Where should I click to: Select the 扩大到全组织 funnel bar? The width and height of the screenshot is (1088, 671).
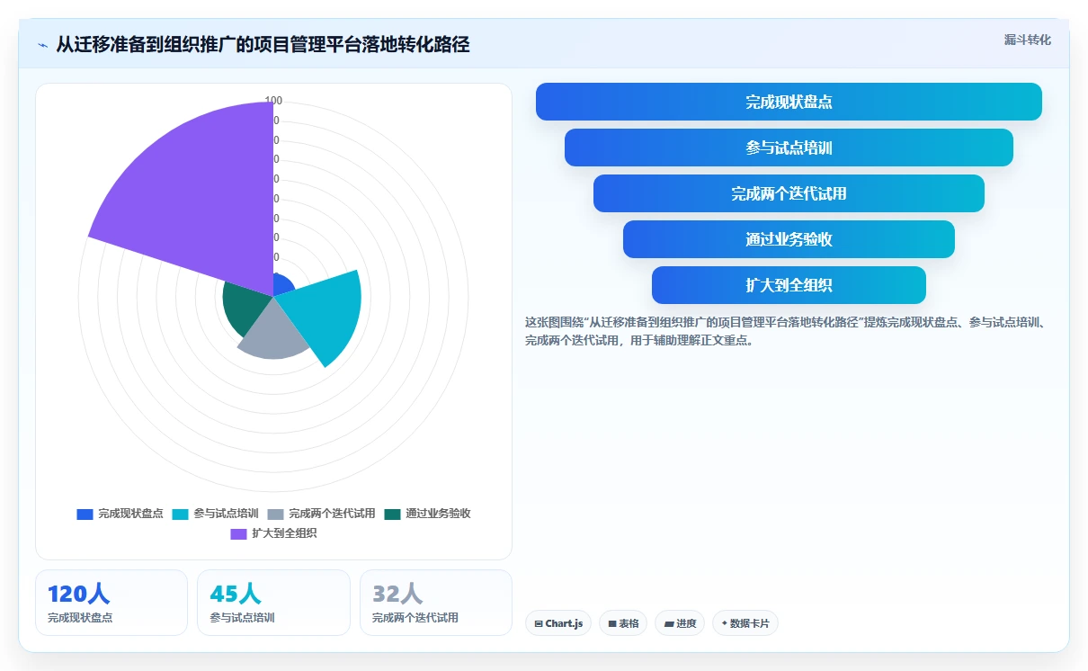point(789,285)
